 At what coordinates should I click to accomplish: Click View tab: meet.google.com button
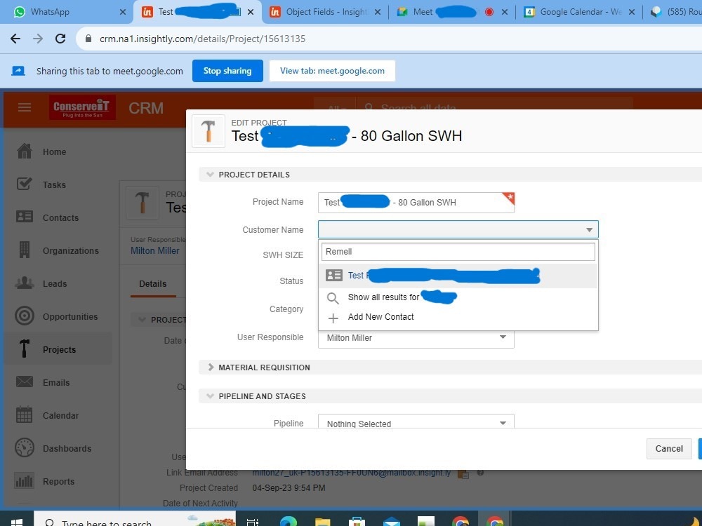tap(332, 71)
